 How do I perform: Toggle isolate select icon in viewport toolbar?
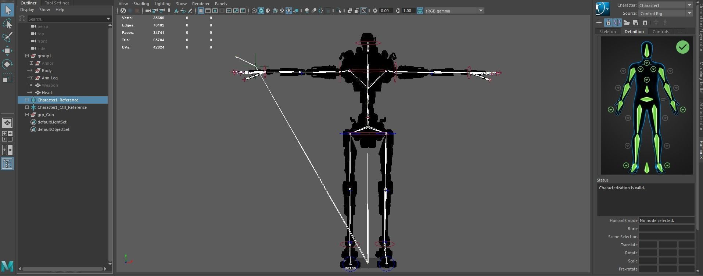[x=339, y=11]
